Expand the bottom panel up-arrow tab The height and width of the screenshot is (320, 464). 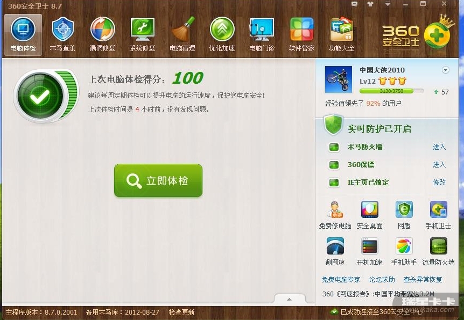(290, 299)
